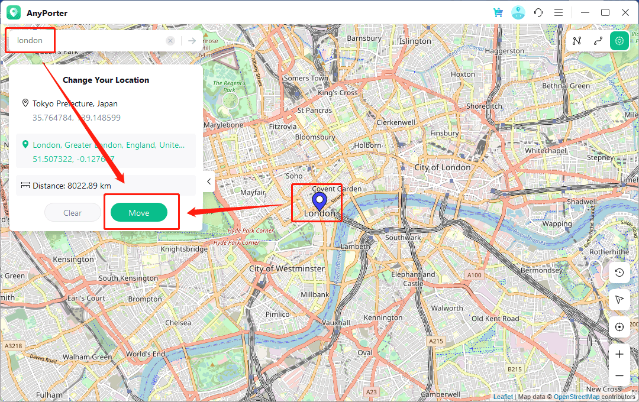Click the Mayfair map label
This screenshot has height=402, width=639.
pyautogui.click(x=253, y=192)
